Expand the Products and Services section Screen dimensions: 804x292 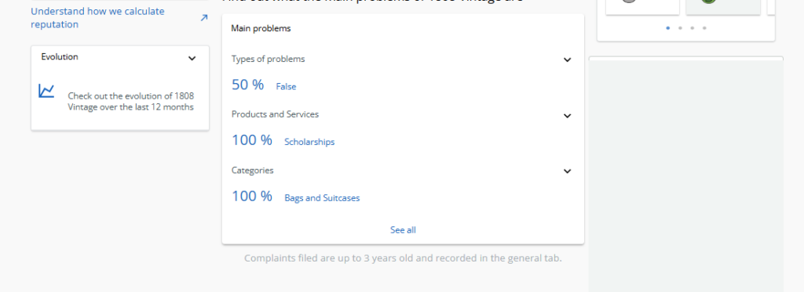pyautogui.click(x=567, y=116)
